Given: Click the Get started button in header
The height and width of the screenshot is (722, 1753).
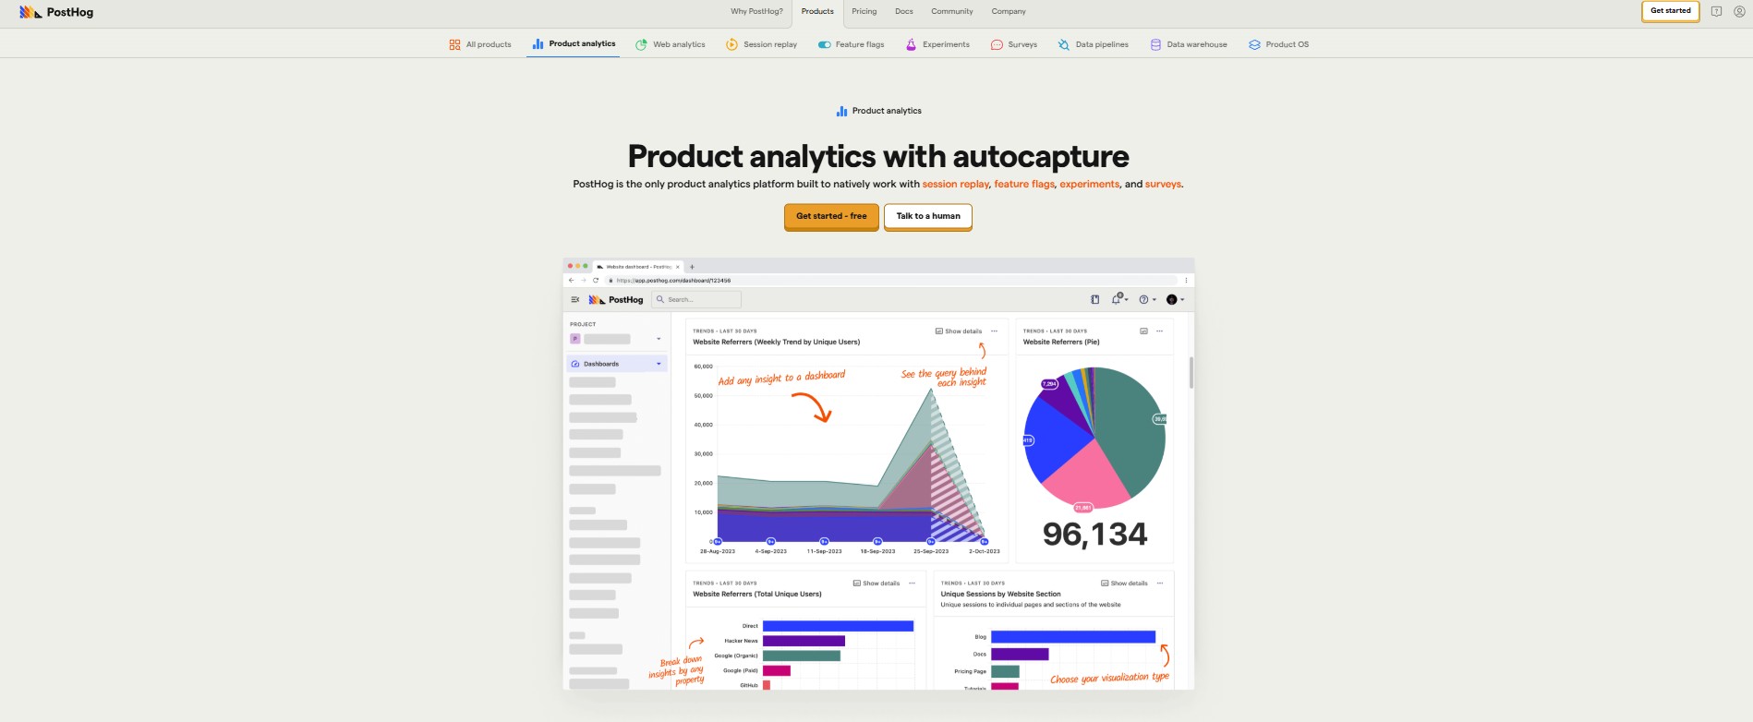Looking at the screenshot, I should click(1671, 11).
